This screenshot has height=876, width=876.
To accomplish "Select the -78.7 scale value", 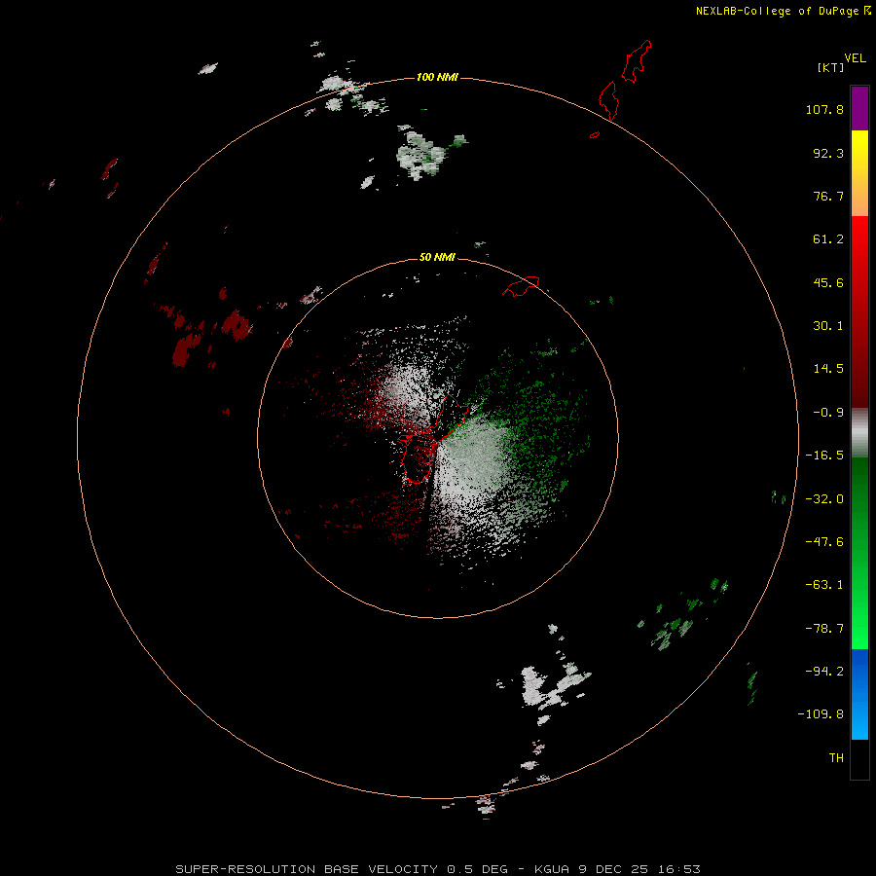I will [824, 629].
